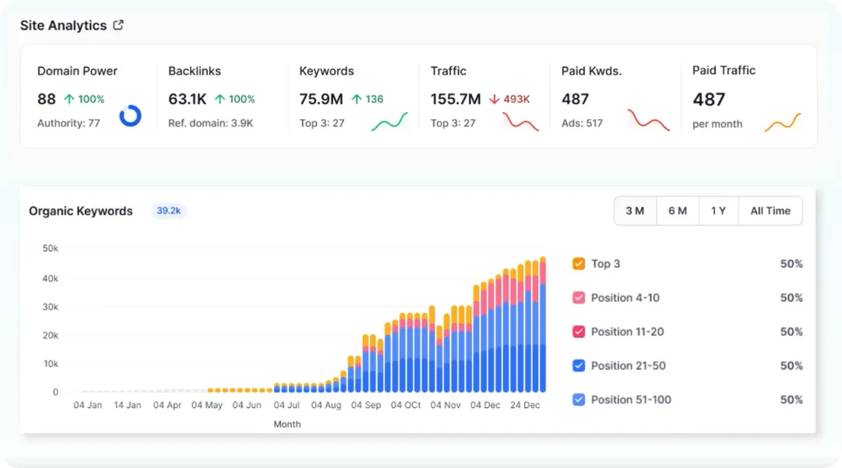Click the green Keywords trend sparkline
This screenshot has height=468, width=842.
pyautogui.click(x=390, y=121)
